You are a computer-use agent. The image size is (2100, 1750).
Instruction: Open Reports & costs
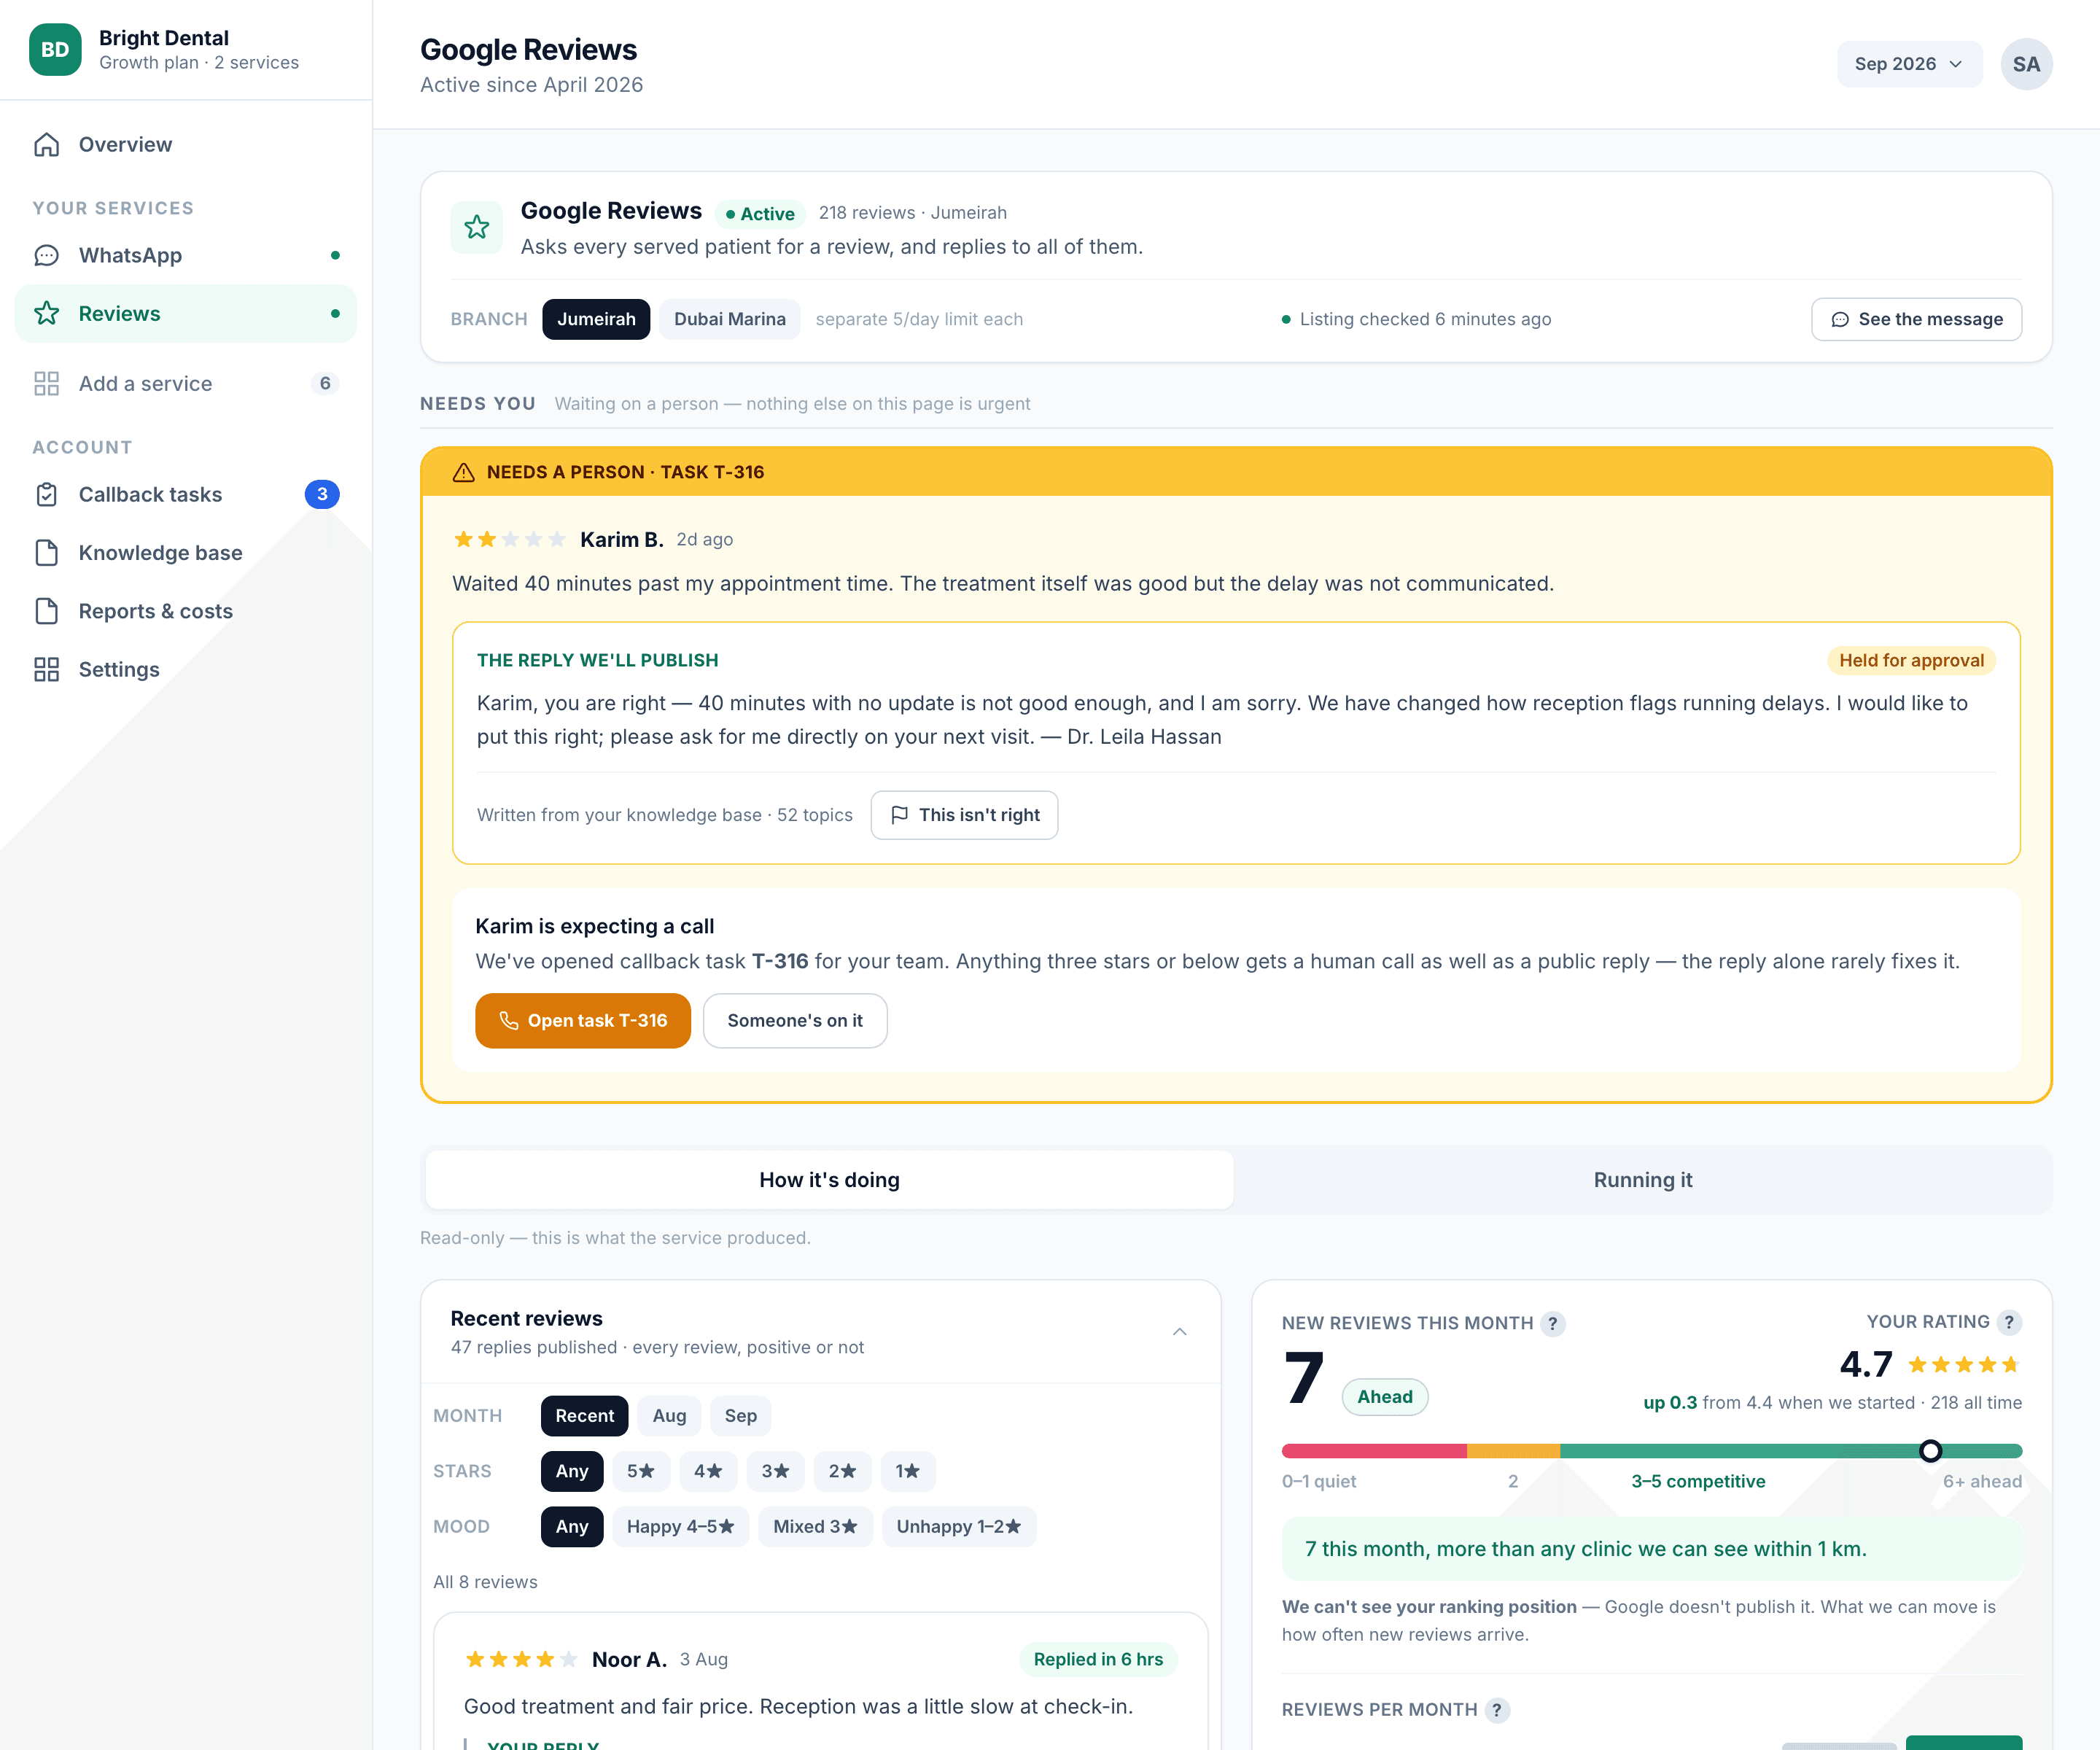(x=186, y=611)
